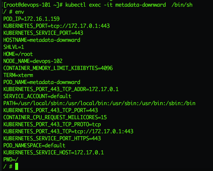Click the PWD=/ line
Screen dimensions: 213x171
click(11, 160)
